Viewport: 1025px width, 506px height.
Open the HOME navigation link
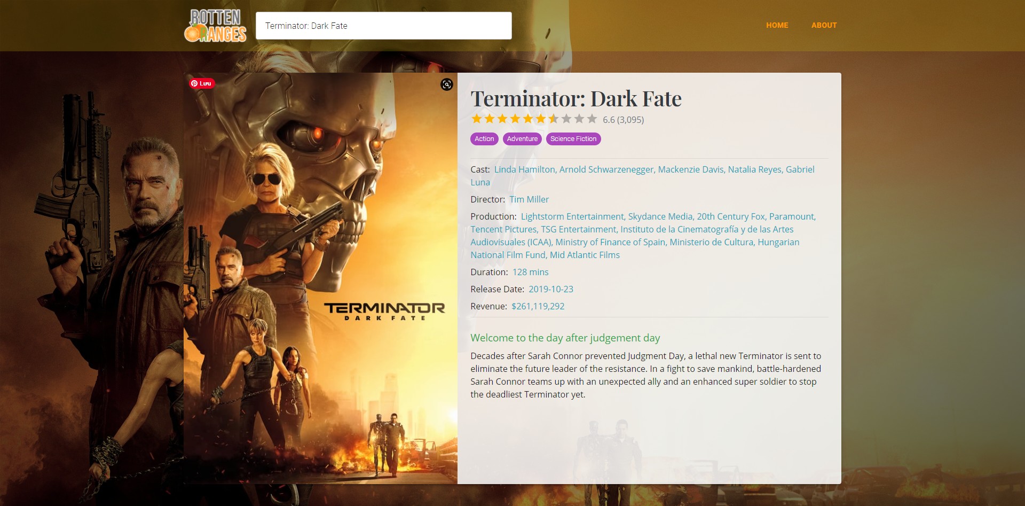777,25
